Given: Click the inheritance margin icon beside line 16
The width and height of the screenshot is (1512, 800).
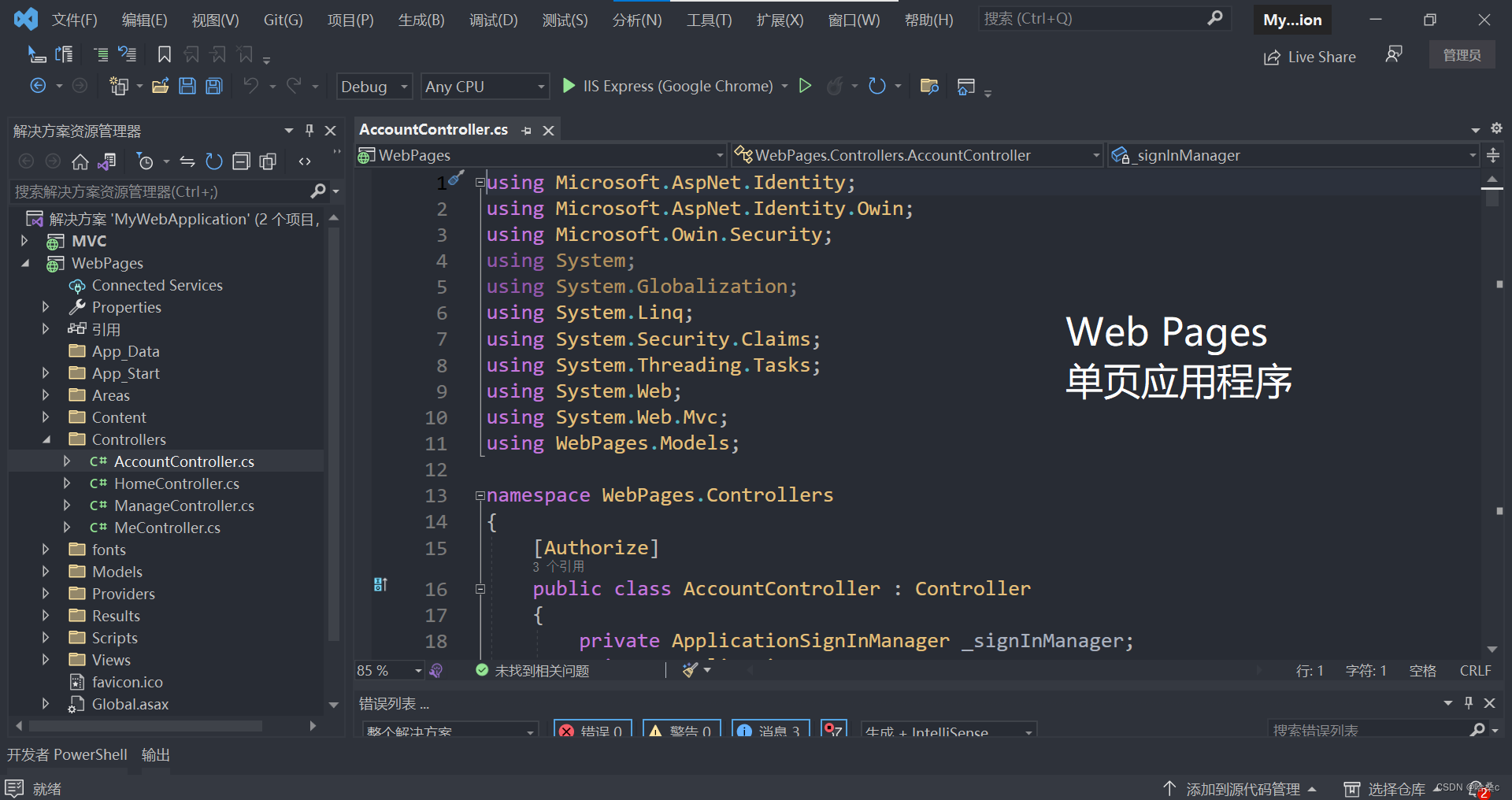Looking at the screenshot, I should coord(380,584).
